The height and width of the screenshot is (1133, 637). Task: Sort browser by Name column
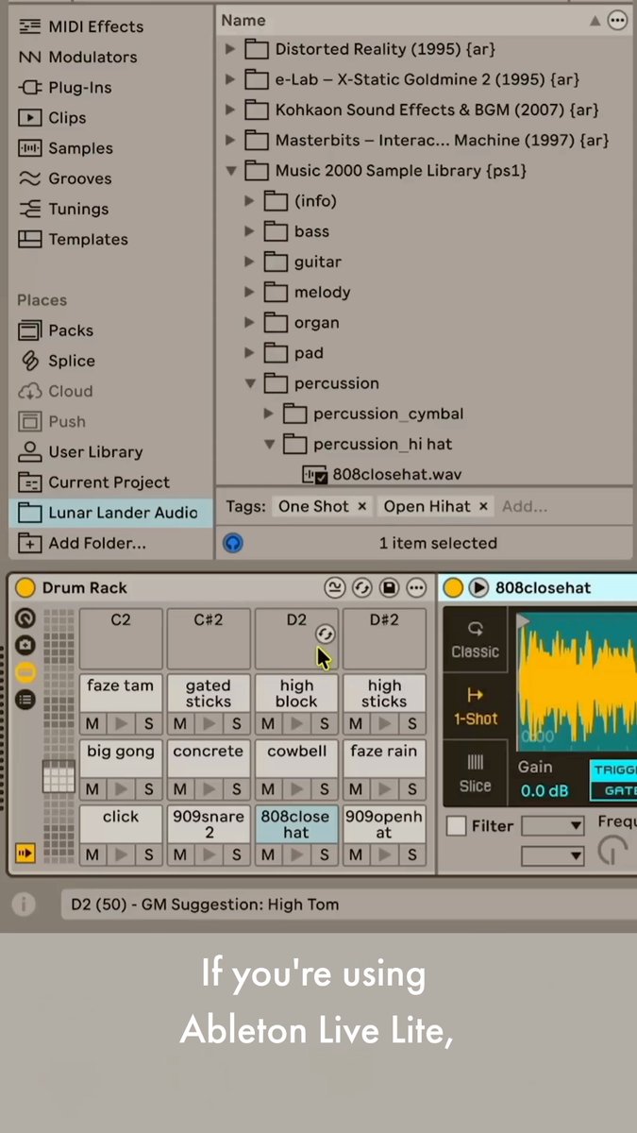point(243,20)
